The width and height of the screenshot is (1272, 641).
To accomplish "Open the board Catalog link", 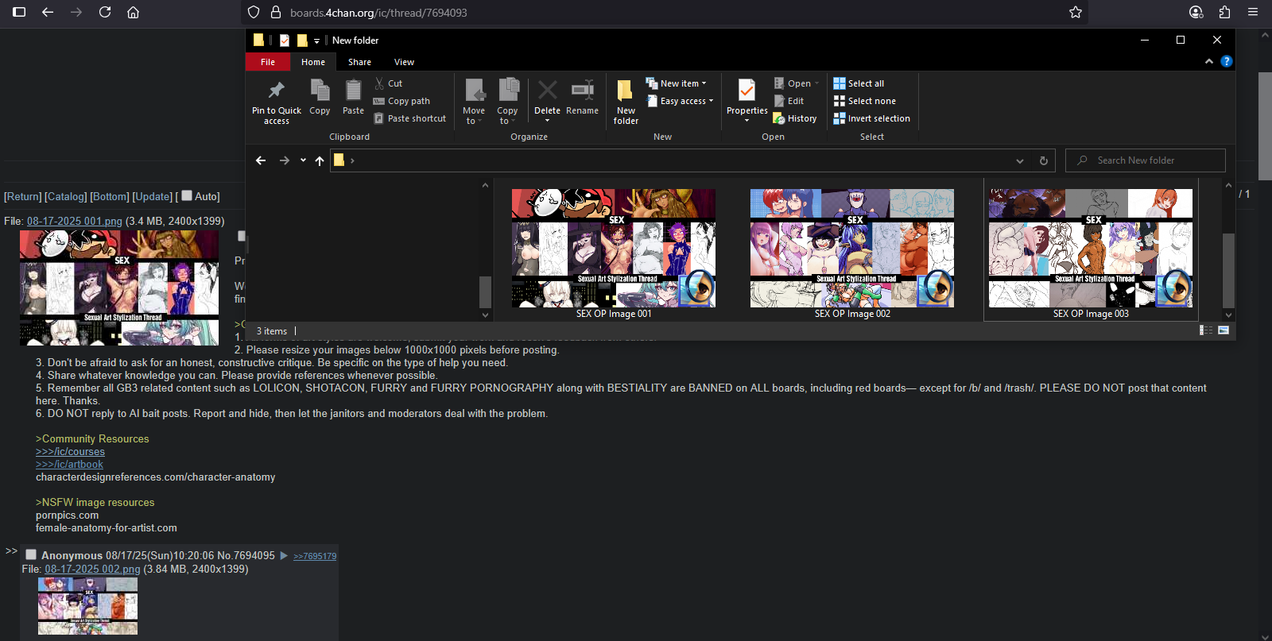I will 66,196.
